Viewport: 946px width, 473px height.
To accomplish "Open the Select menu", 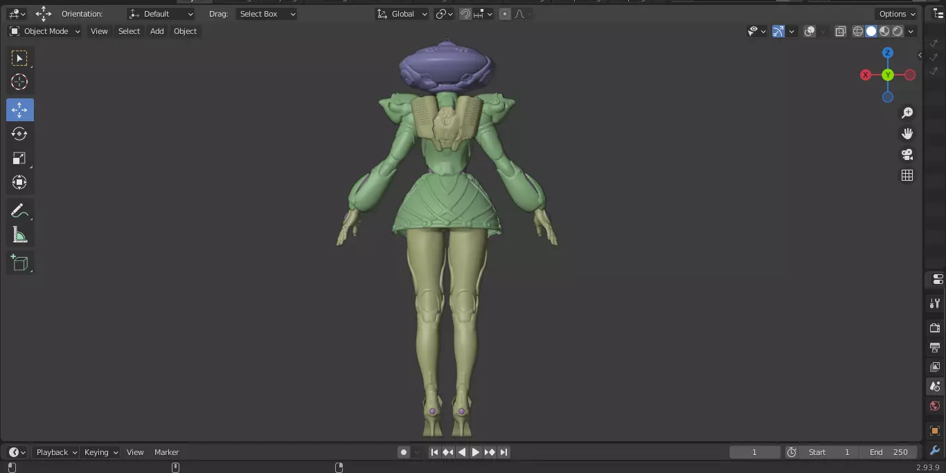I will pyautogui.click(x=129, y=31).
